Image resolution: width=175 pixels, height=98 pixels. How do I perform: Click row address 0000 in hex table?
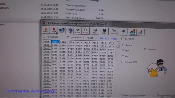pos(47,42)
